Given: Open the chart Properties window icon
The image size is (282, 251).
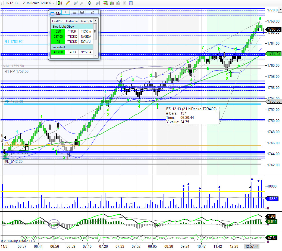Looking at the screenshot, I should tap(131, 3).
